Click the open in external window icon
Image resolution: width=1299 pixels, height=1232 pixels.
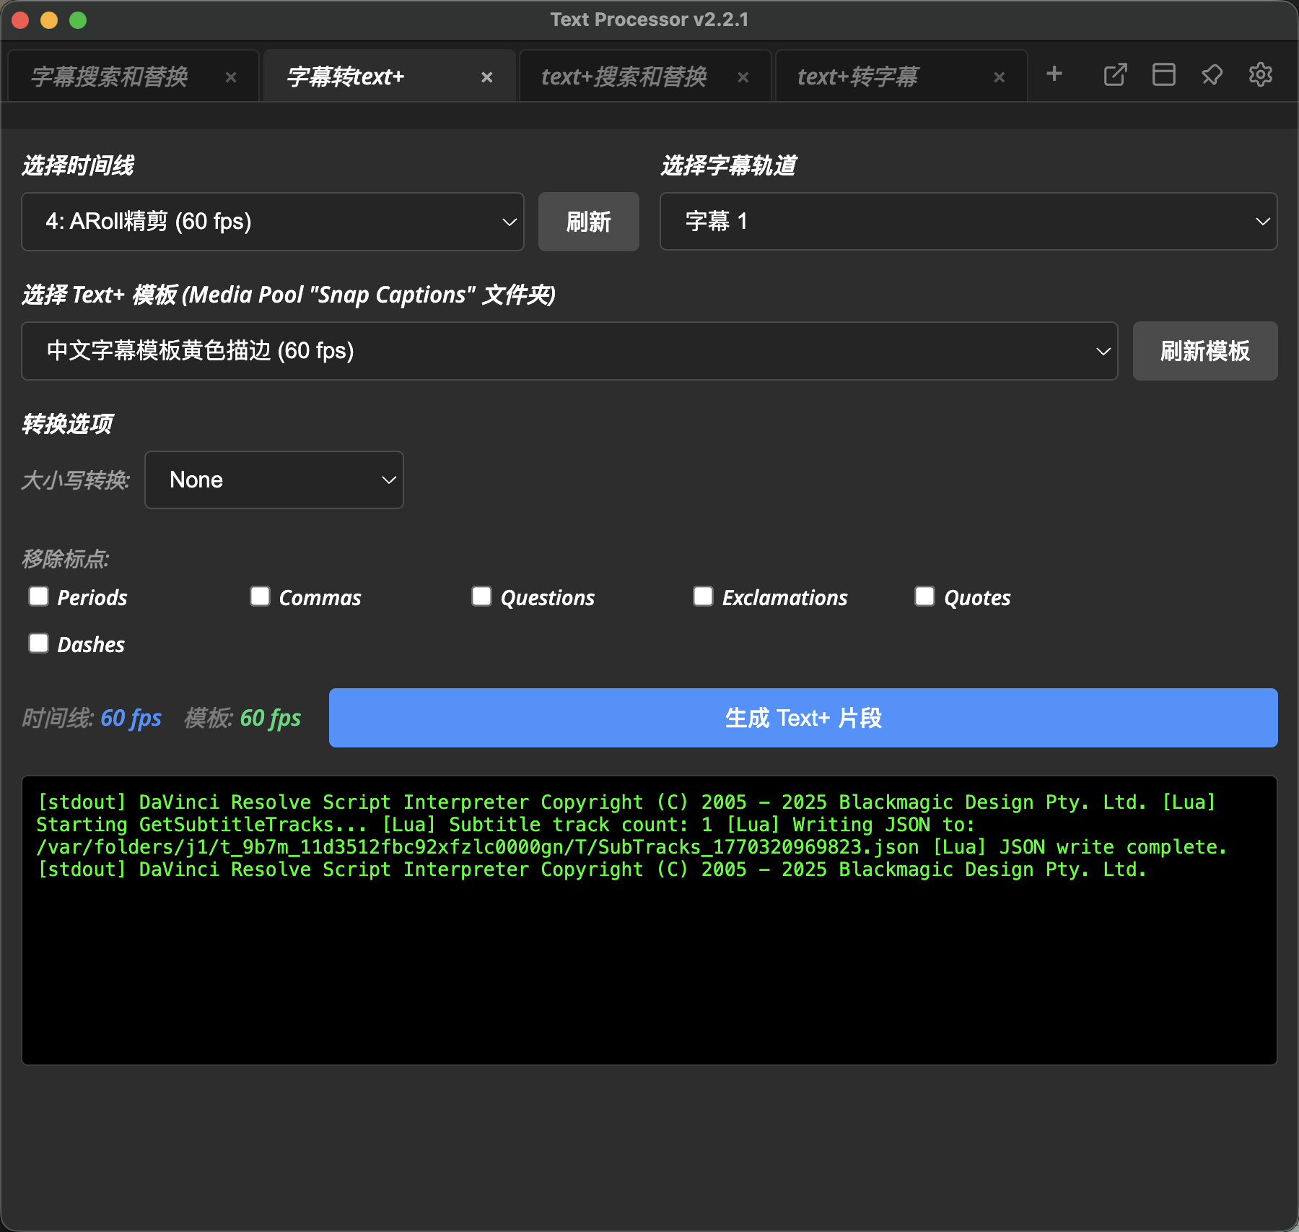click(x=1115, y=74)
